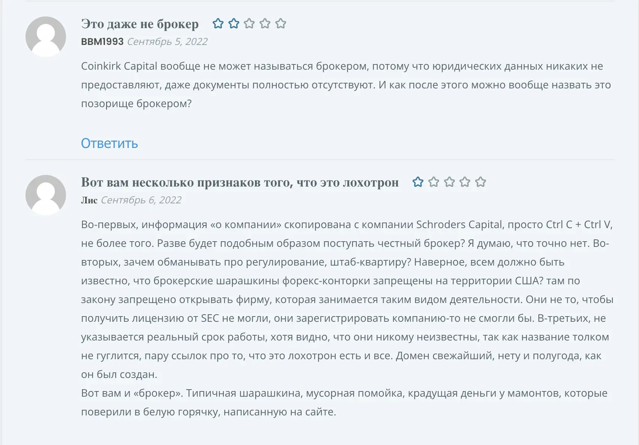Click the Ответить reply link

109,143
